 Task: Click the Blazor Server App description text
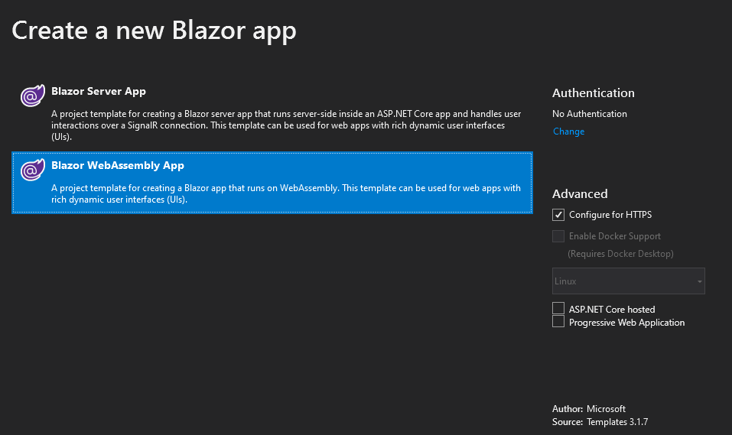click(x=286, y=125)
